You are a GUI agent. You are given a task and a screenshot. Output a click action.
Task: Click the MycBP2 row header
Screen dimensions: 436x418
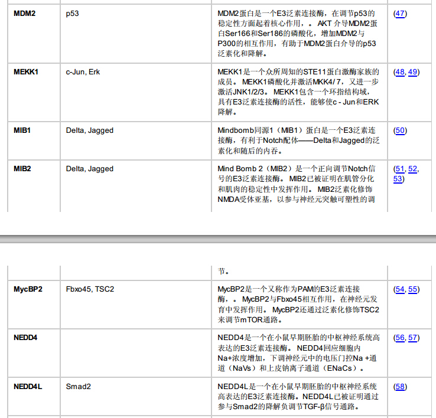click(x=28, y=289)
